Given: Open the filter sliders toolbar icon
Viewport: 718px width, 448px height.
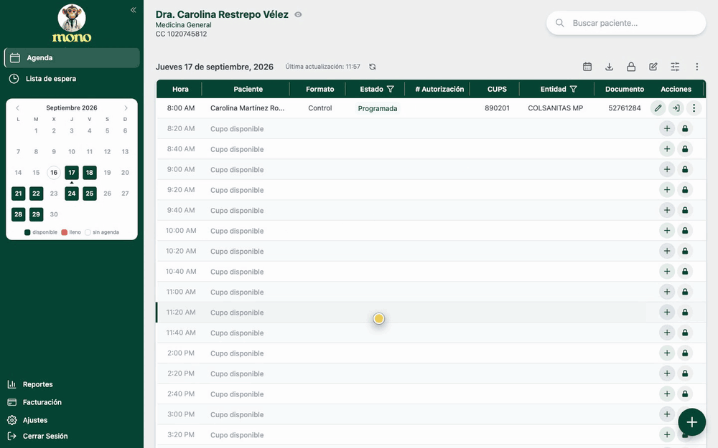Looking at the screenshot, I should [x=676, y=67].
